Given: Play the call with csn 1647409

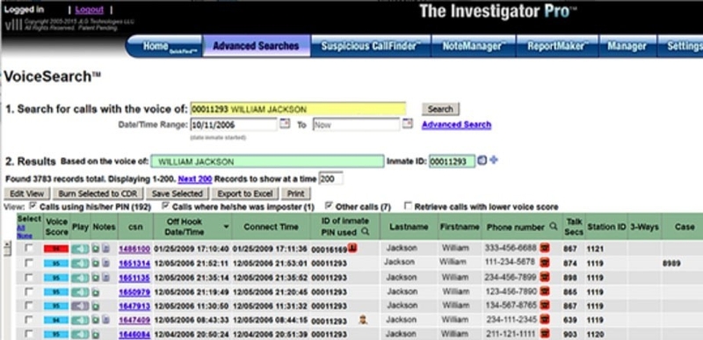Looking at the screenshot, I should 80,321.
